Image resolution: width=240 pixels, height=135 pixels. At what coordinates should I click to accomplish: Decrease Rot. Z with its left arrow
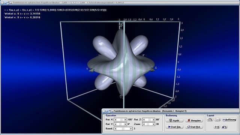(144, 120)
